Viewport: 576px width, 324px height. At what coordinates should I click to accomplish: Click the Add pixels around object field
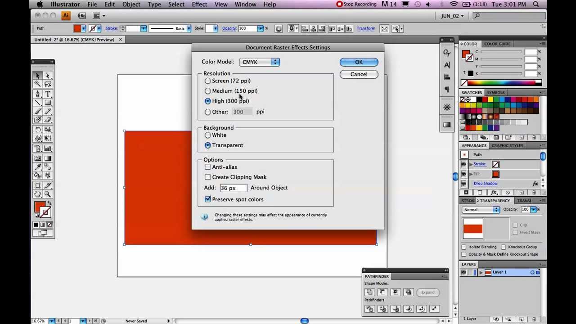(x=233, y=188)
